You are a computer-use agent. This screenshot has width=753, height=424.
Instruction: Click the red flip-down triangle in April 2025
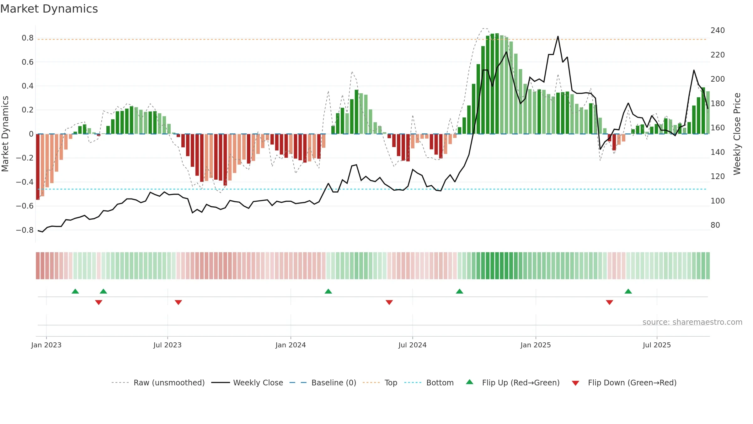coord(609,302)
